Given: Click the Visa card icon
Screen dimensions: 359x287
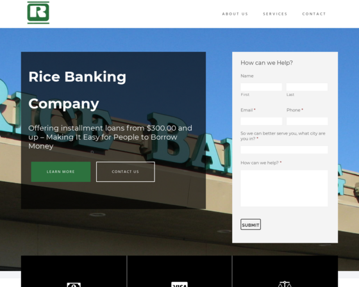Looking at the screenshot, I should click(180, 284).
